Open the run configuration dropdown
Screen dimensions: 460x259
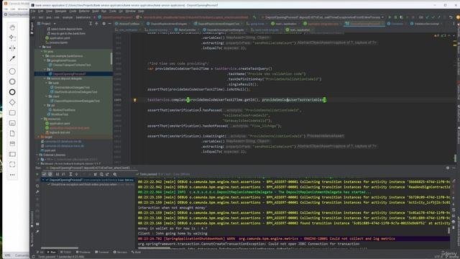coord(322,17)
